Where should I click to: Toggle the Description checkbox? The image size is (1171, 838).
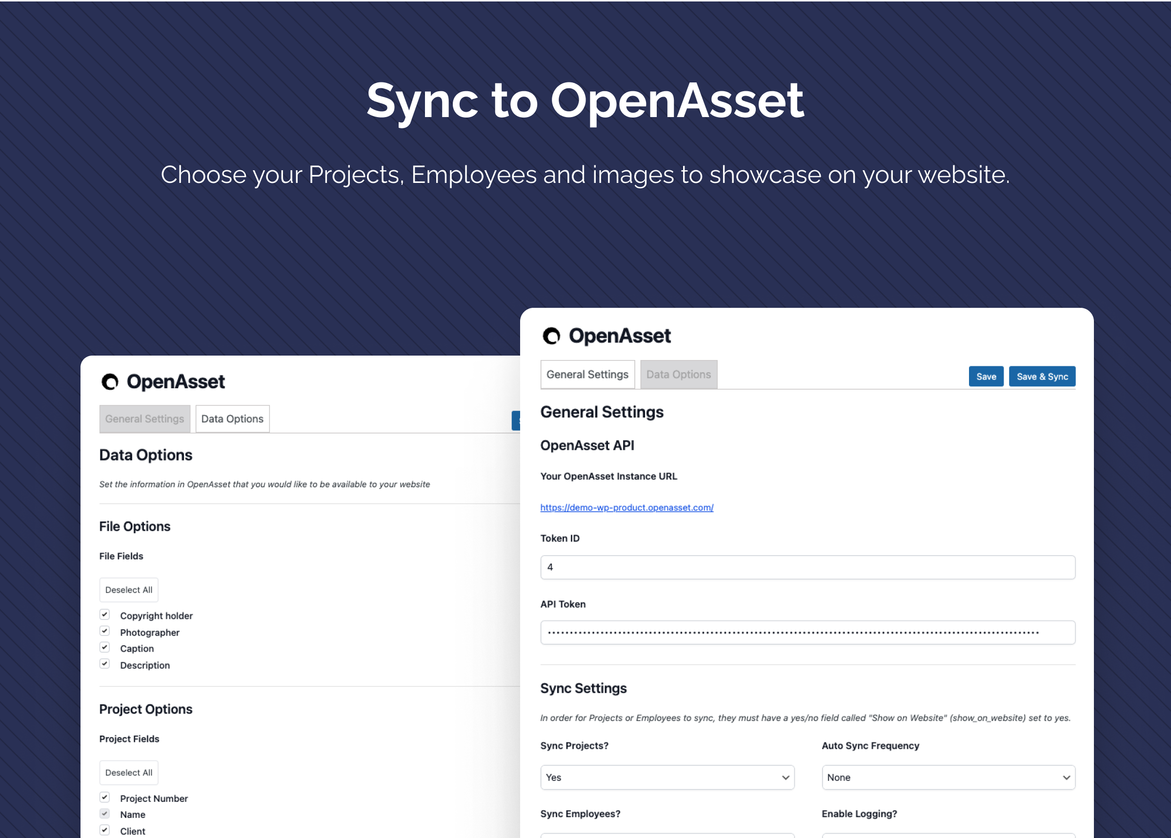point(105,664)
